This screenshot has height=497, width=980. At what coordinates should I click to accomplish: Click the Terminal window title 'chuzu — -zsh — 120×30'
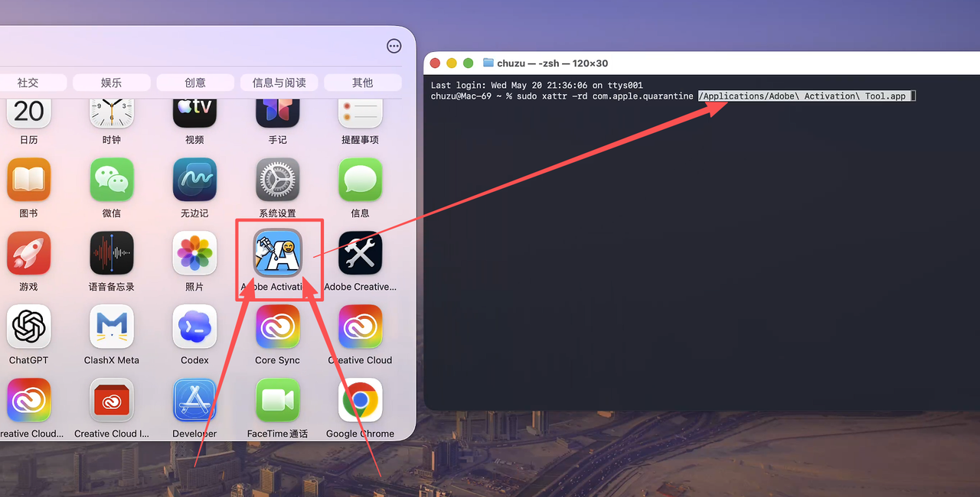coord(552,63)
